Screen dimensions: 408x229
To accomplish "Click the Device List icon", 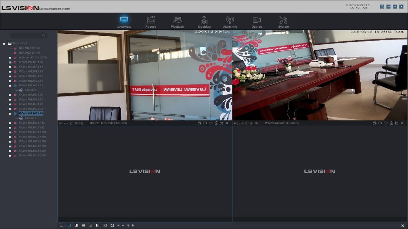I will pos(10,43).
